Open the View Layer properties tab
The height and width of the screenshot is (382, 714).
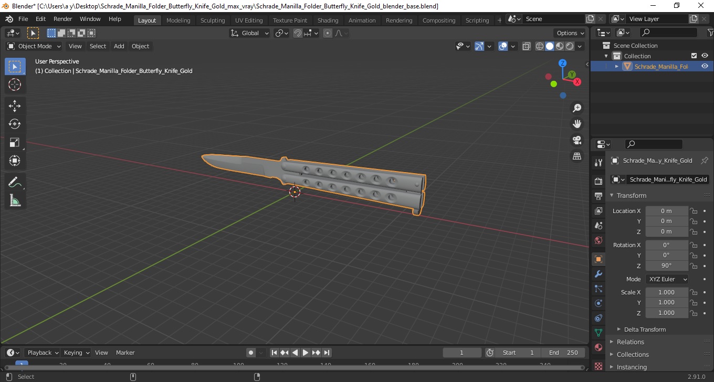598,210
